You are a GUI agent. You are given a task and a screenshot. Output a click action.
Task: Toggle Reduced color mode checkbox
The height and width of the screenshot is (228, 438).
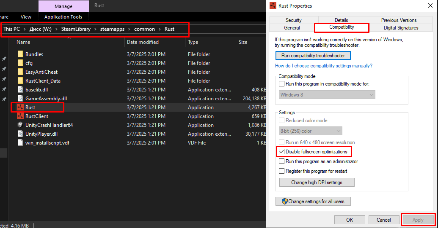click(x=281, y=121)
